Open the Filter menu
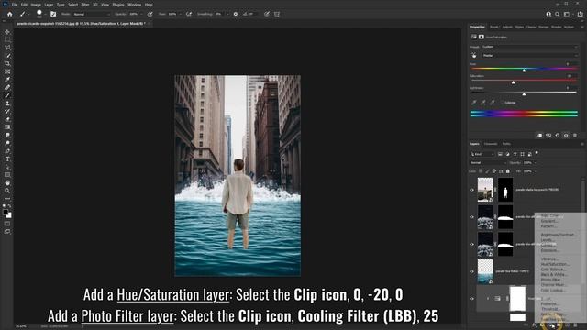The image size is (587, 330). click(x=85, y=5)
